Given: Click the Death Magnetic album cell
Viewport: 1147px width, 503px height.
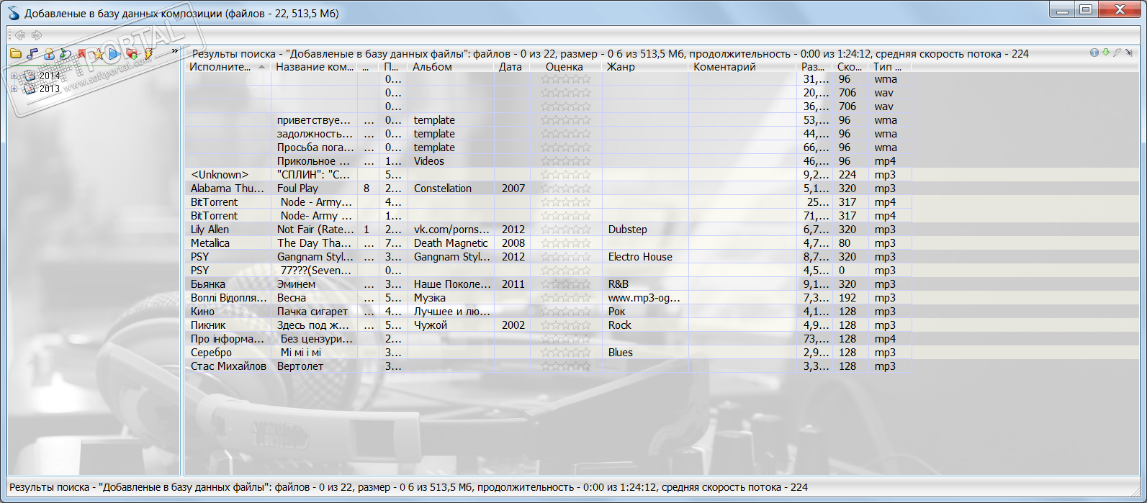Looking at the screenshot, I should click(451, 243).
